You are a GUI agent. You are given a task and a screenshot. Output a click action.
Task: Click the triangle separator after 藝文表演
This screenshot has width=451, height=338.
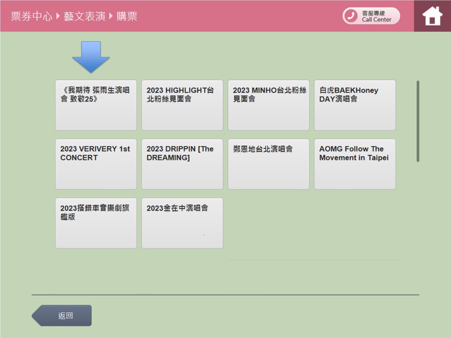coord(111,16)
